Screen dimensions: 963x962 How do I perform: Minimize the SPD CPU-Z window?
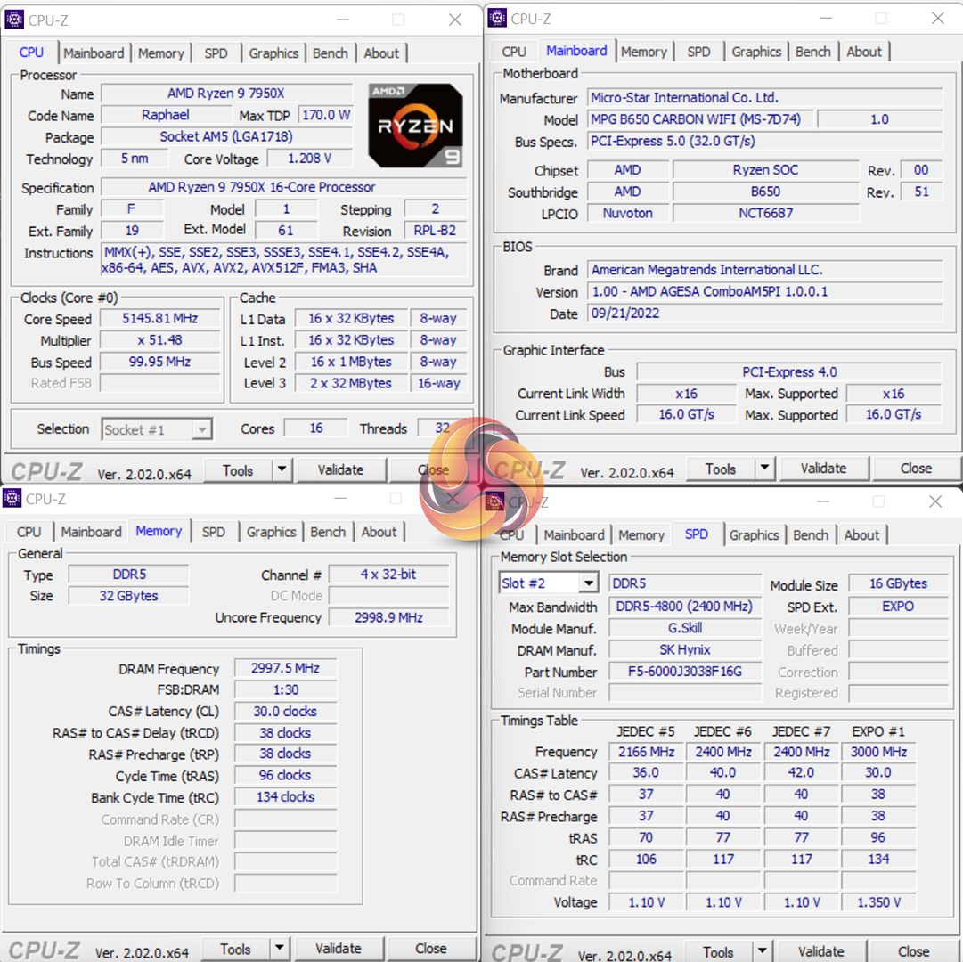[823, 501]
